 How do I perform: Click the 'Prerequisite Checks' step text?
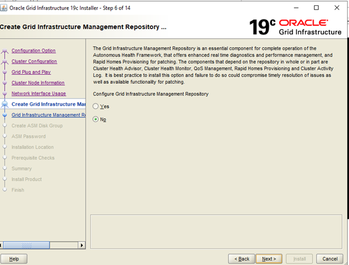coord(33,158)
